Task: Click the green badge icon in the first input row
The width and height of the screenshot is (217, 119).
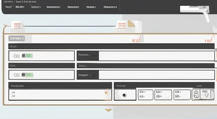Action: tap(29, 56)
